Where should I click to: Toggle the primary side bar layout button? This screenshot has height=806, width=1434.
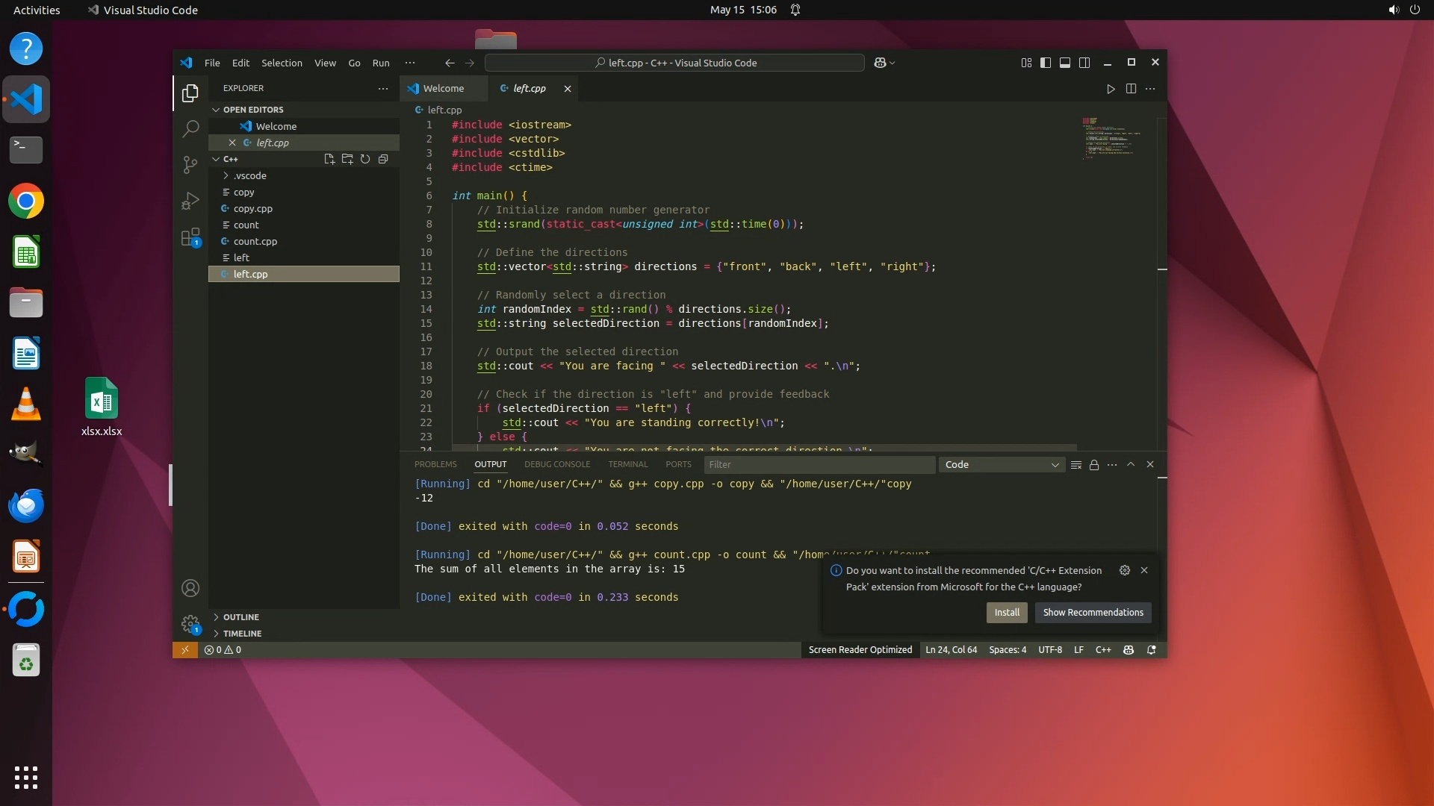pyautogui.click(x=1046, y=63)
